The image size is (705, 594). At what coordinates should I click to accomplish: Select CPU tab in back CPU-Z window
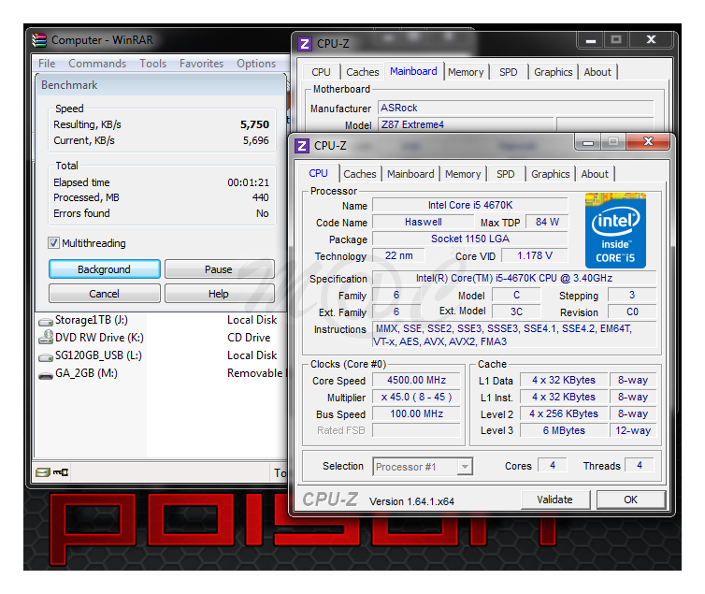point(321,72)
